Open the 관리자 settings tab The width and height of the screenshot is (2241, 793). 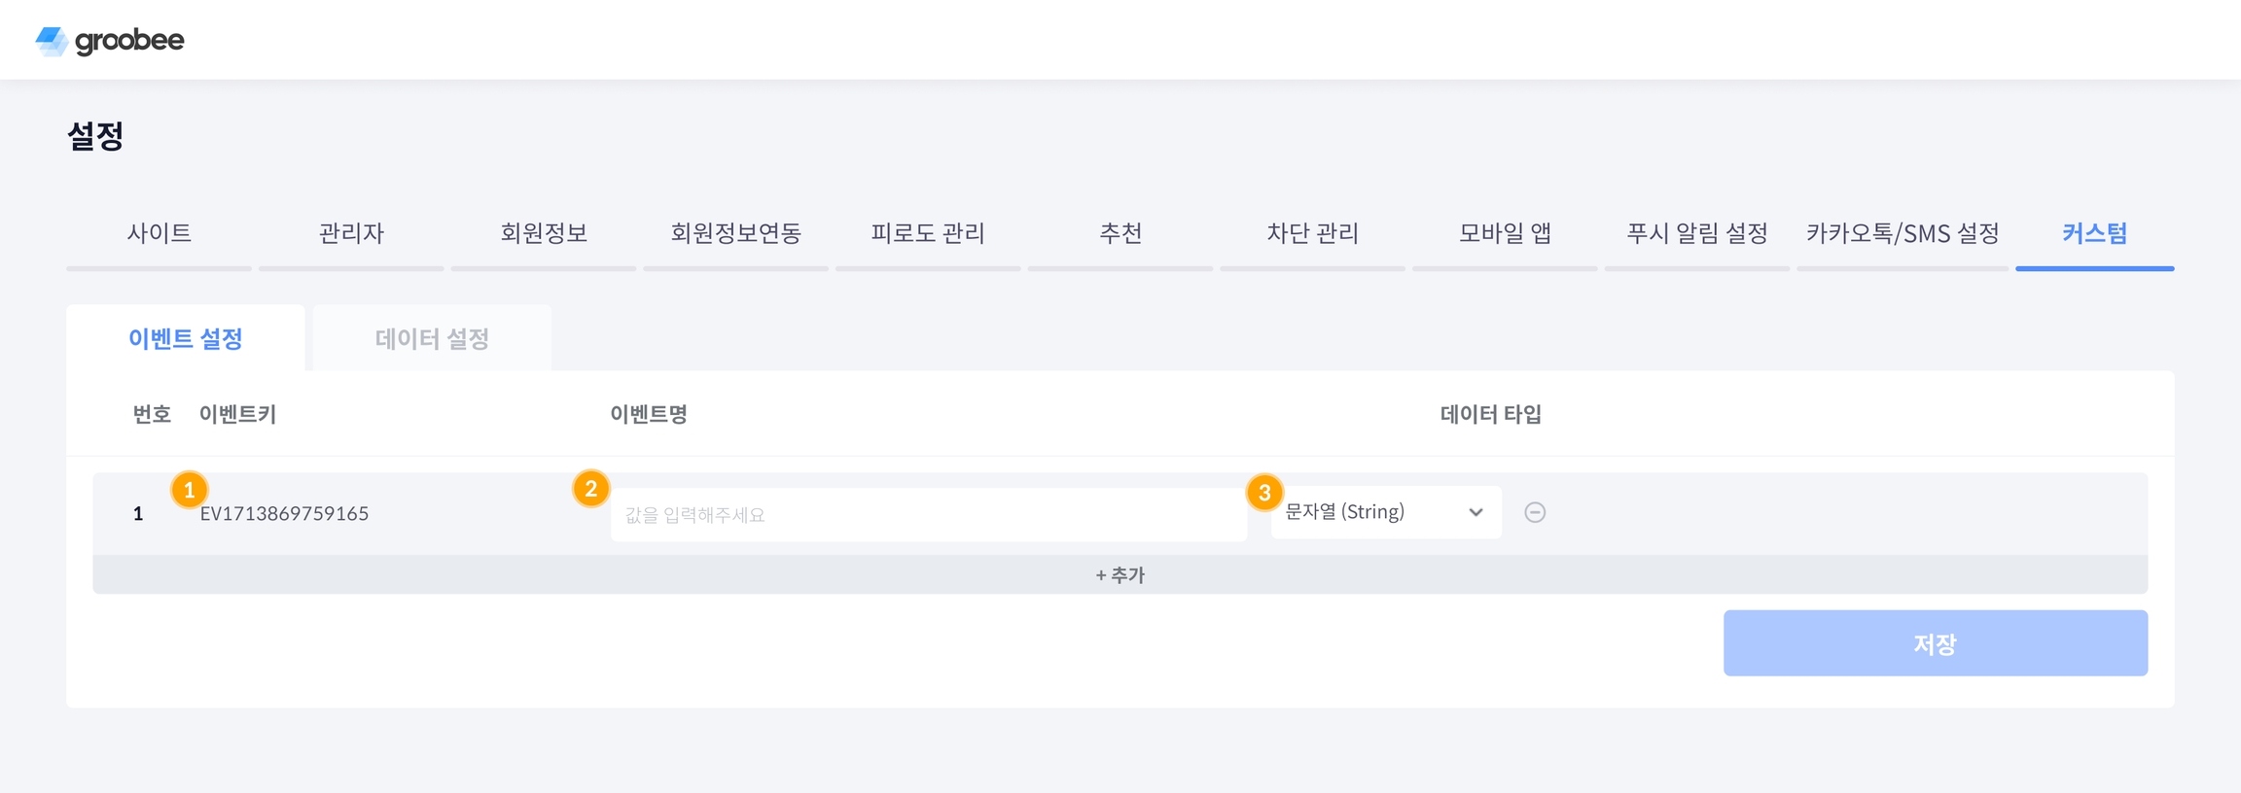tap(351, 233)
